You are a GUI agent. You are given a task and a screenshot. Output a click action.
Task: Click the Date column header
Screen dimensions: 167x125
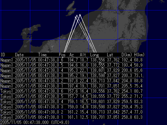click(x=19, y=55)
